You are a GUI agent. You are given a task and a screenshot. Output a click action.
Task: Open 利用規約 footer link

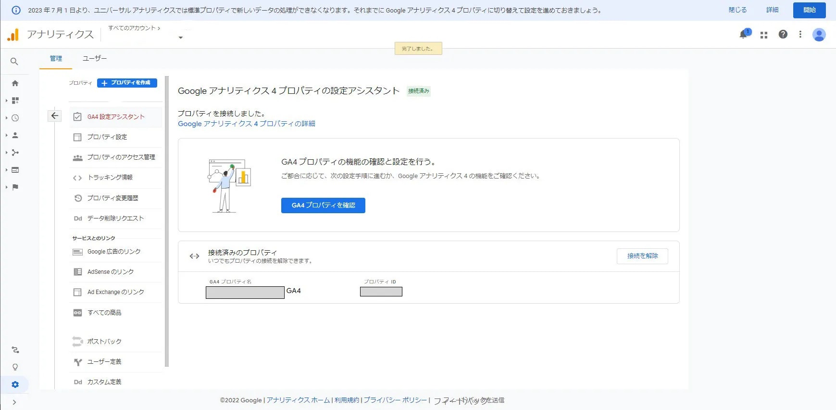(347, 400)
